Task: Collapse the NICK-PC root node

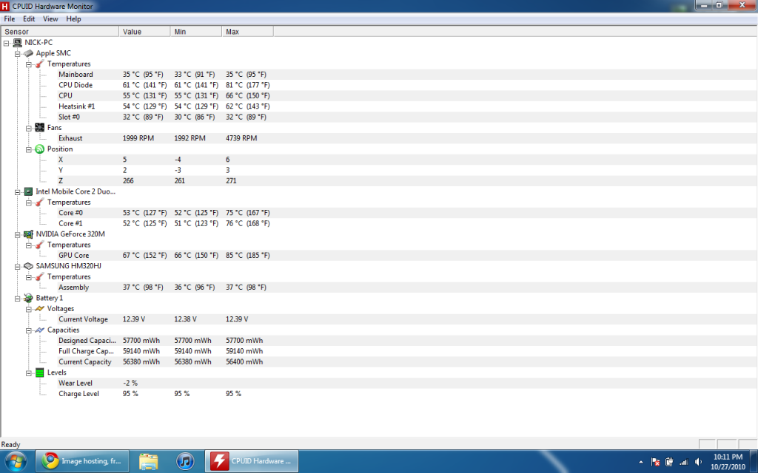Action: (6, 43)
